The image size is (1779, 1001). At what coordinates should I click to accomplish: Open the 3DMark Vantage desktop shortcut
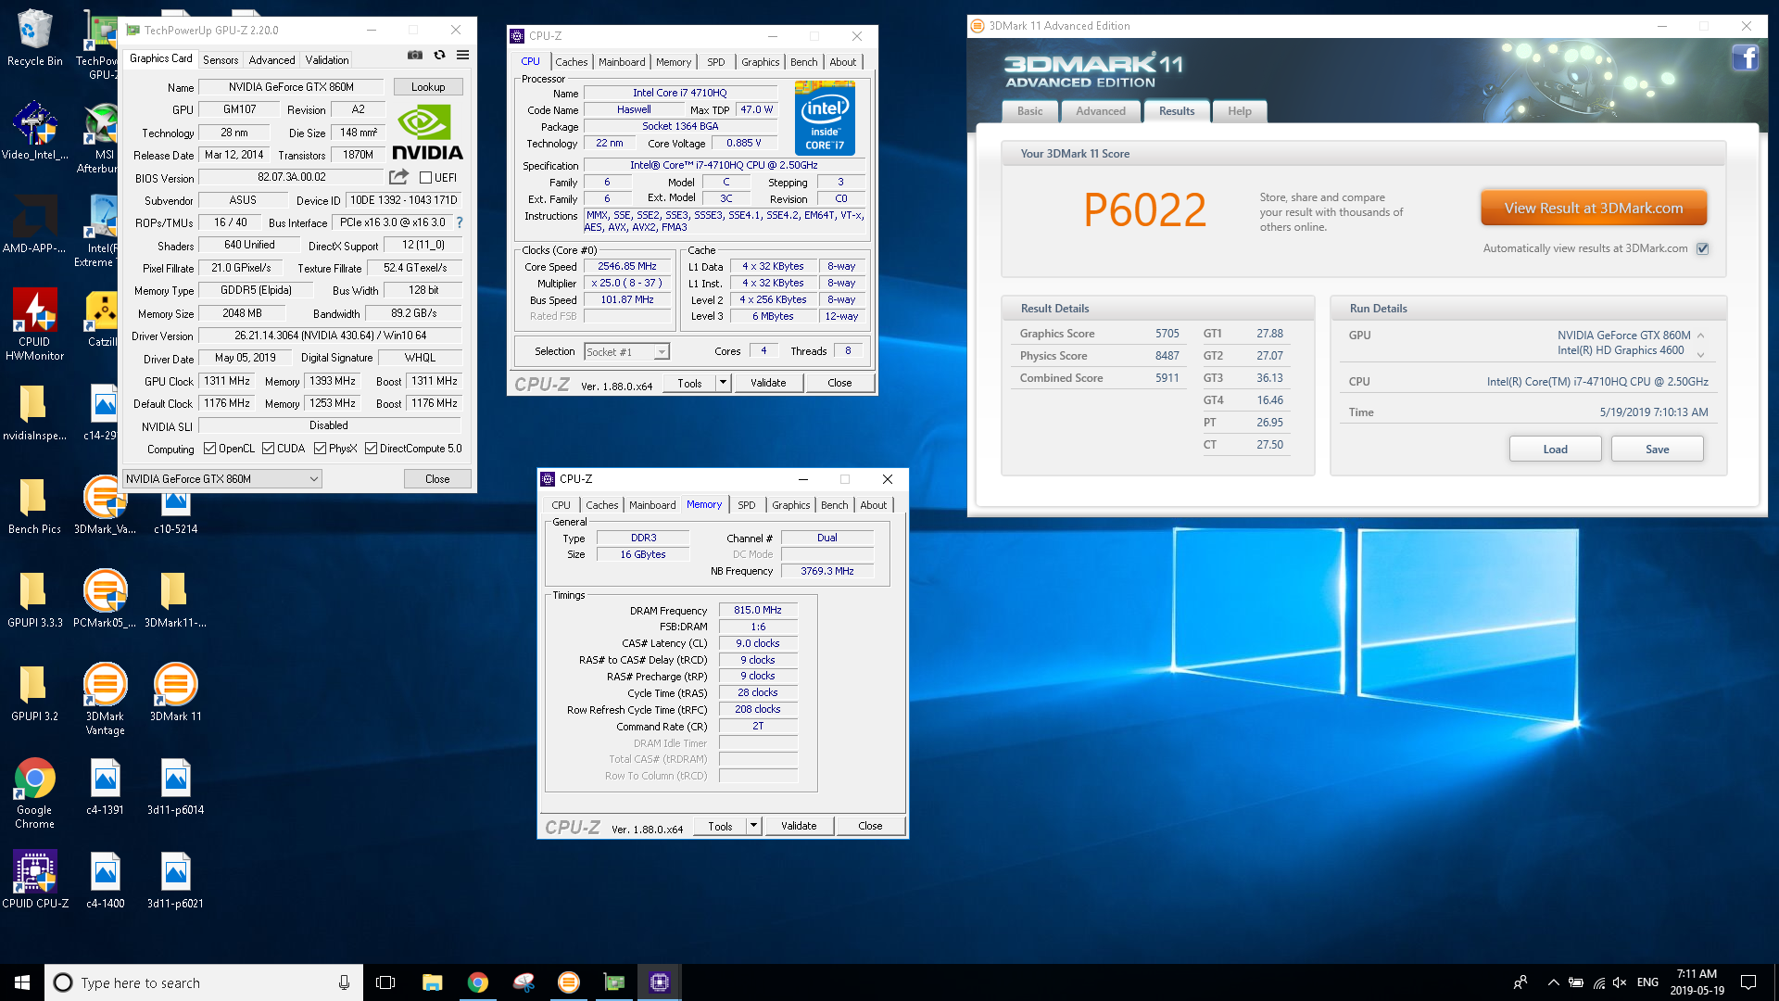pyautogui.click(x=105, y=699)
